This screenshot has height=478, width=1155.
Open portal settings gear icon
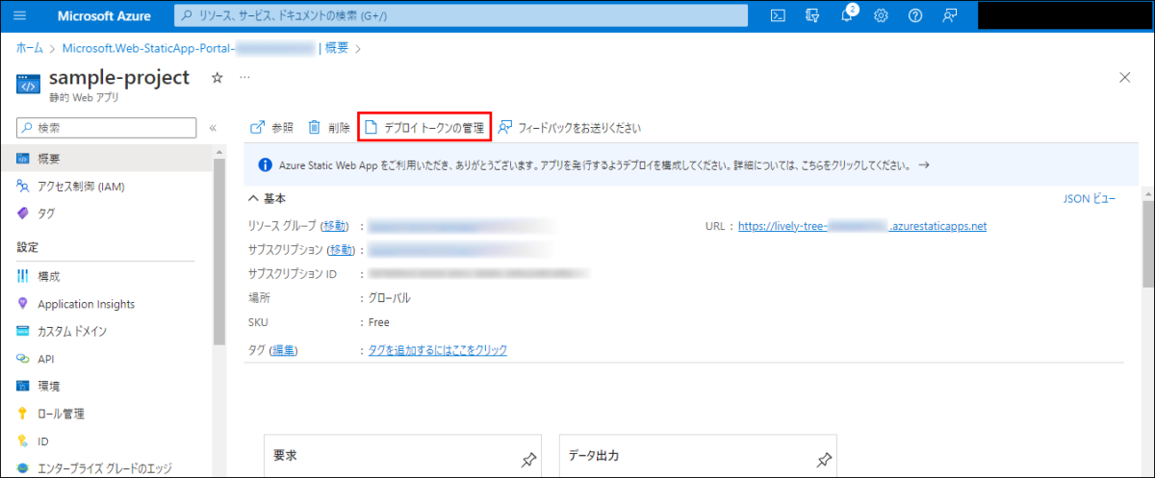[x=881, y=16]
